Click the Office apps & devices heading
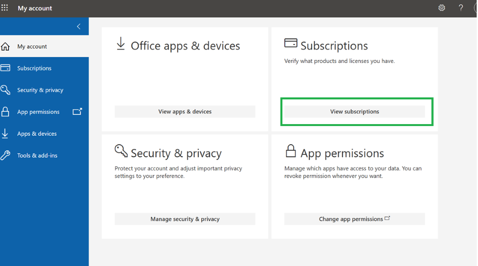 [x=185, y=46]
